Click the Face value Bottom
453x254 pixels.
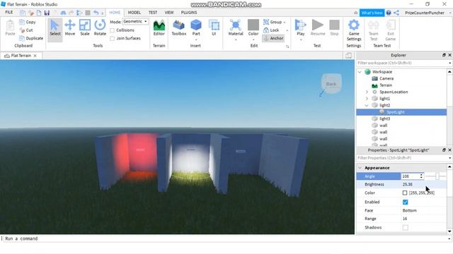(409, 210)
